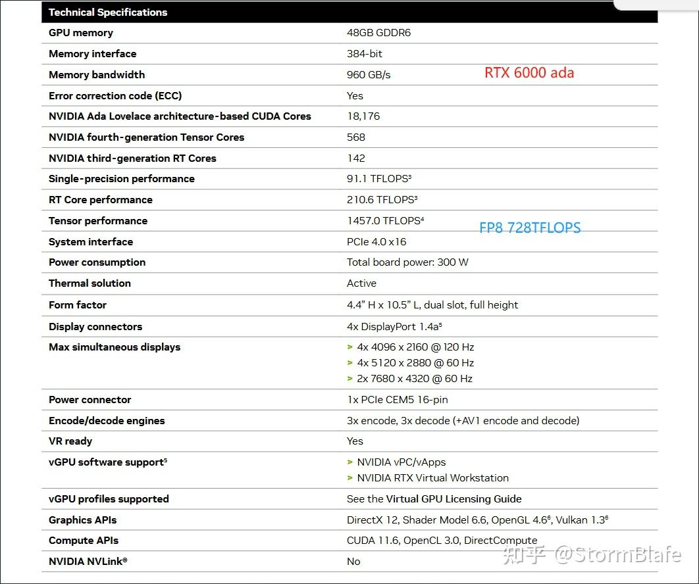Select the Yes value for ECC
Screen dimensions: 699x584
tap(355, 96)
